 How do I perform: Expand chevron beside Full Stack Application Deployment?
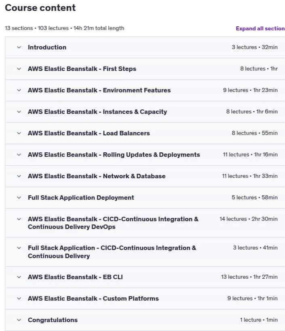[x=19, y=198]
